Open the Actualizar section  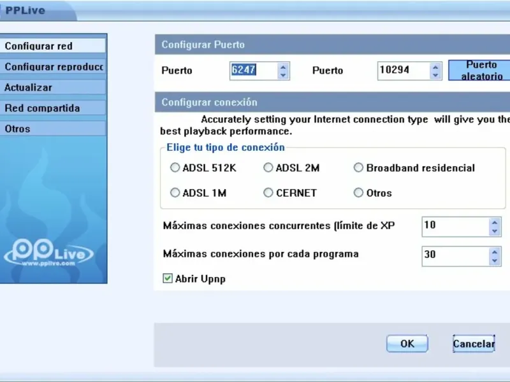[53, 88]
